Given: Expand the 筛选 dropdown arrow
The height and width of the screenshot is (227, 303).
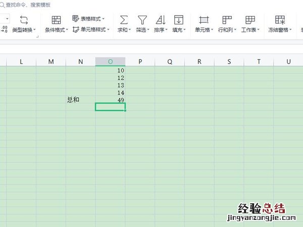Looking at the screenshot, I should tap(148, 30).
